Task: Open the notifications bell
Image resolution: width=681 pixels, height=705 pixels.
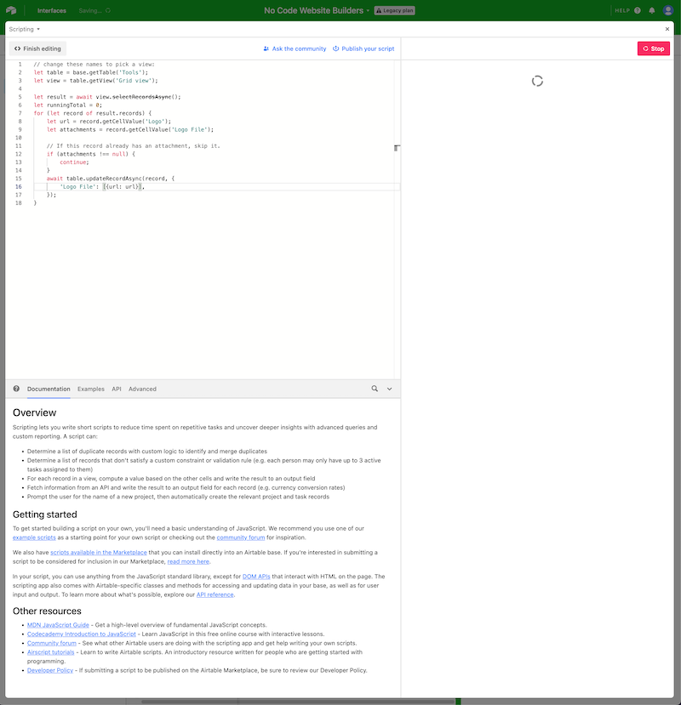Action: pos(652,10)
